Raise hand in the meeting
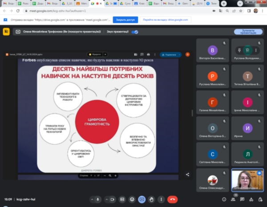 click(151, 199)
